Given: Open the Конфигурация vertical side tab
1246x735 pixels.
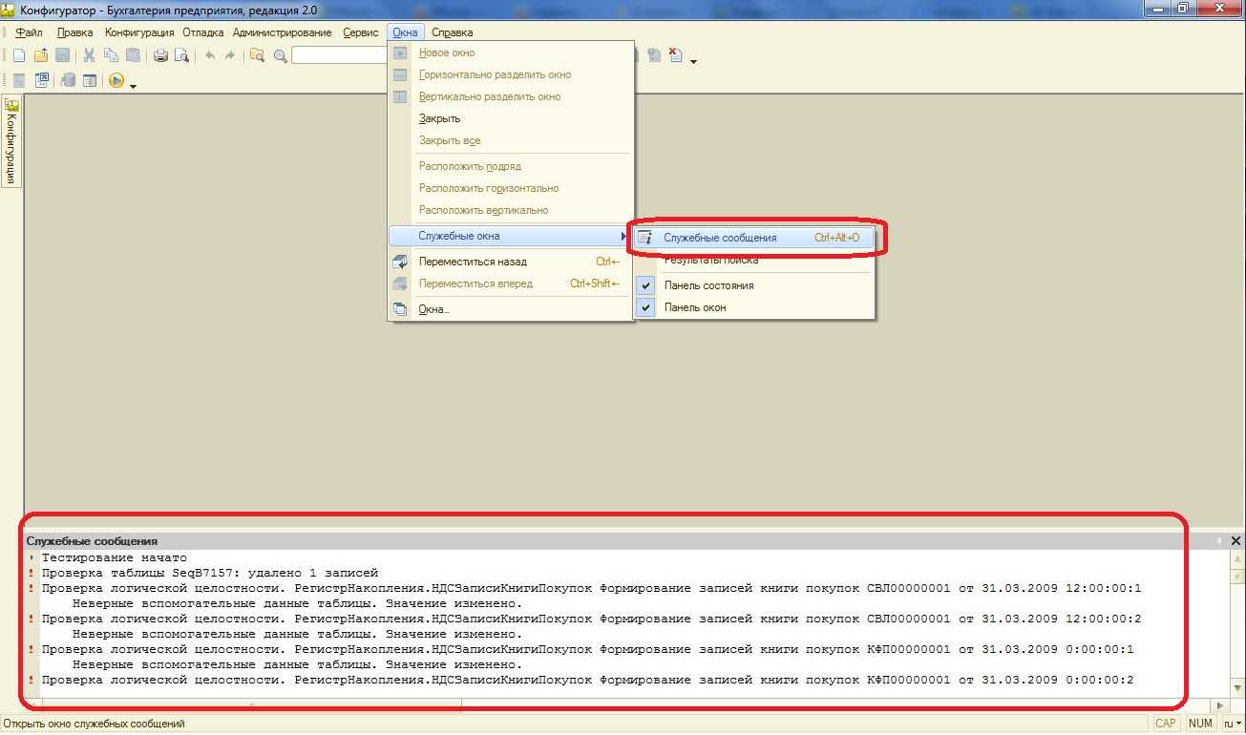Looking at the screenshot, I should [11, 141].
